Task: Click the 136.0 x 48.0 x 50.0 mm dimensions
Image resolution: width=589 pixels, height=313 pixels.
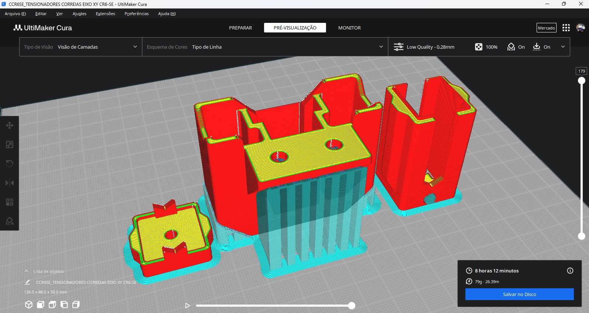Action: pyautogui.click(x=45, y=292)
